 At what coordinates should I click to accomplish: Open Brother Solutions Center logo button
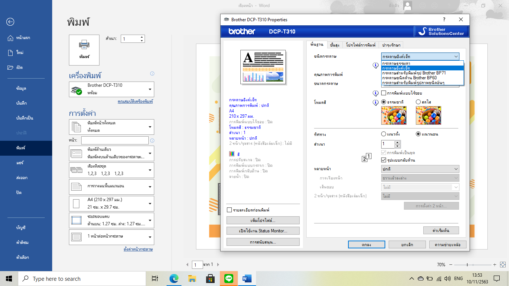click(x=442, y=32)
